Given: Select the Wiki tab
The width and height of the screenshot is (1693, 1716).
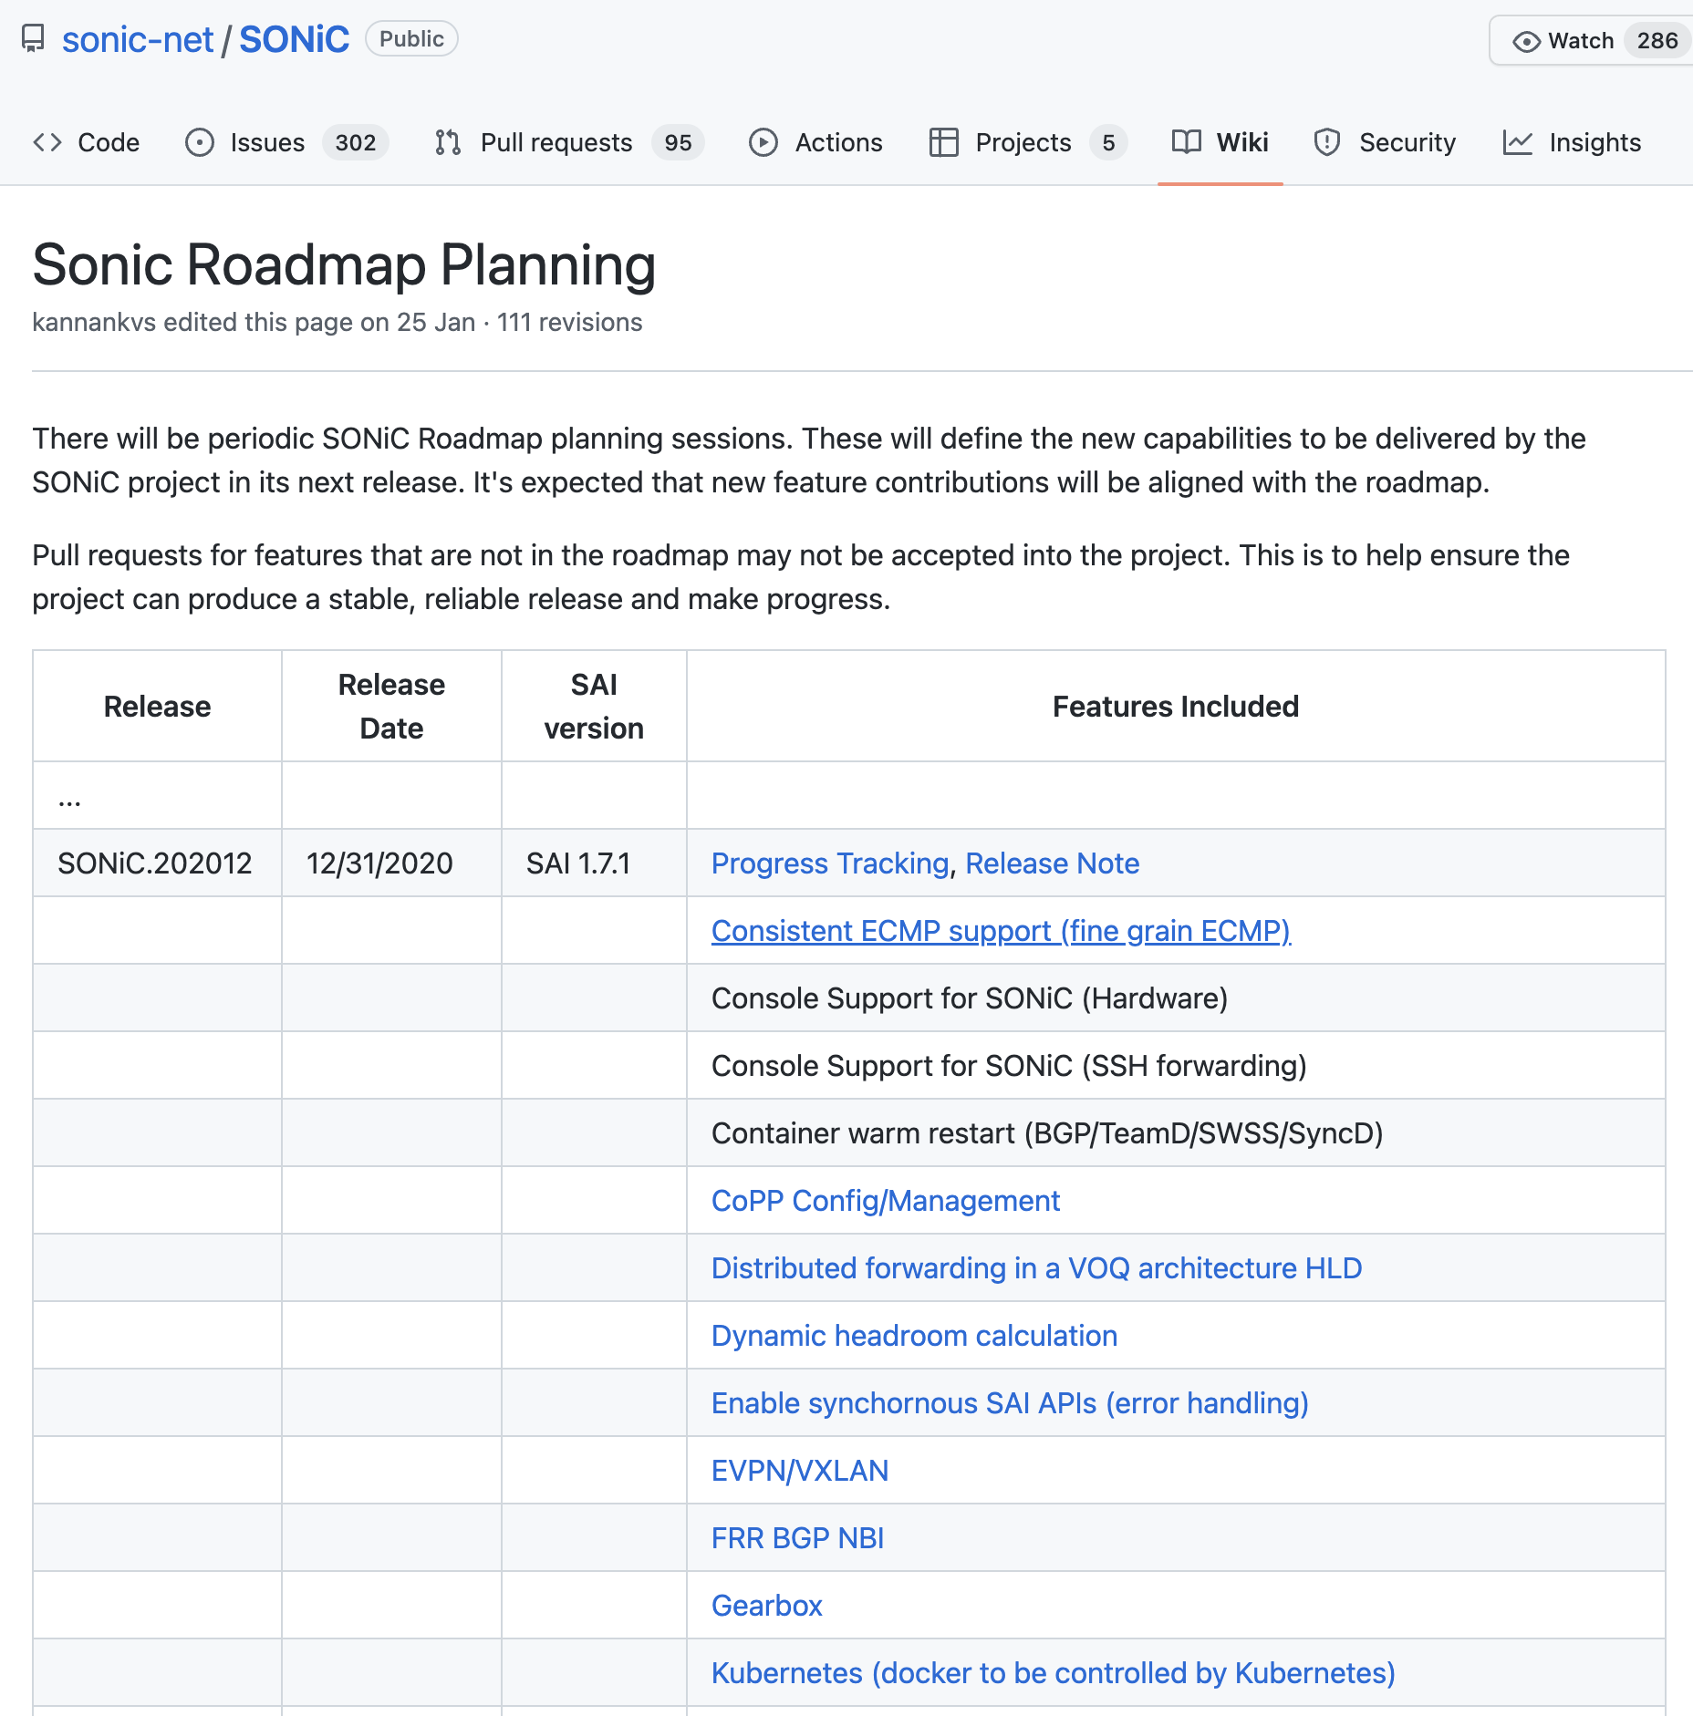Looking at the screenshot, I should (1220, 142).
